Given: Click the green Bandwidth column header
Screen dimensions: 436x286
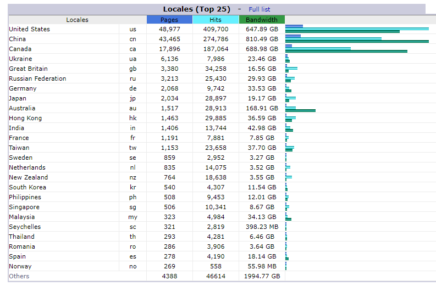Looking at the screenshot, I should 262,20.
